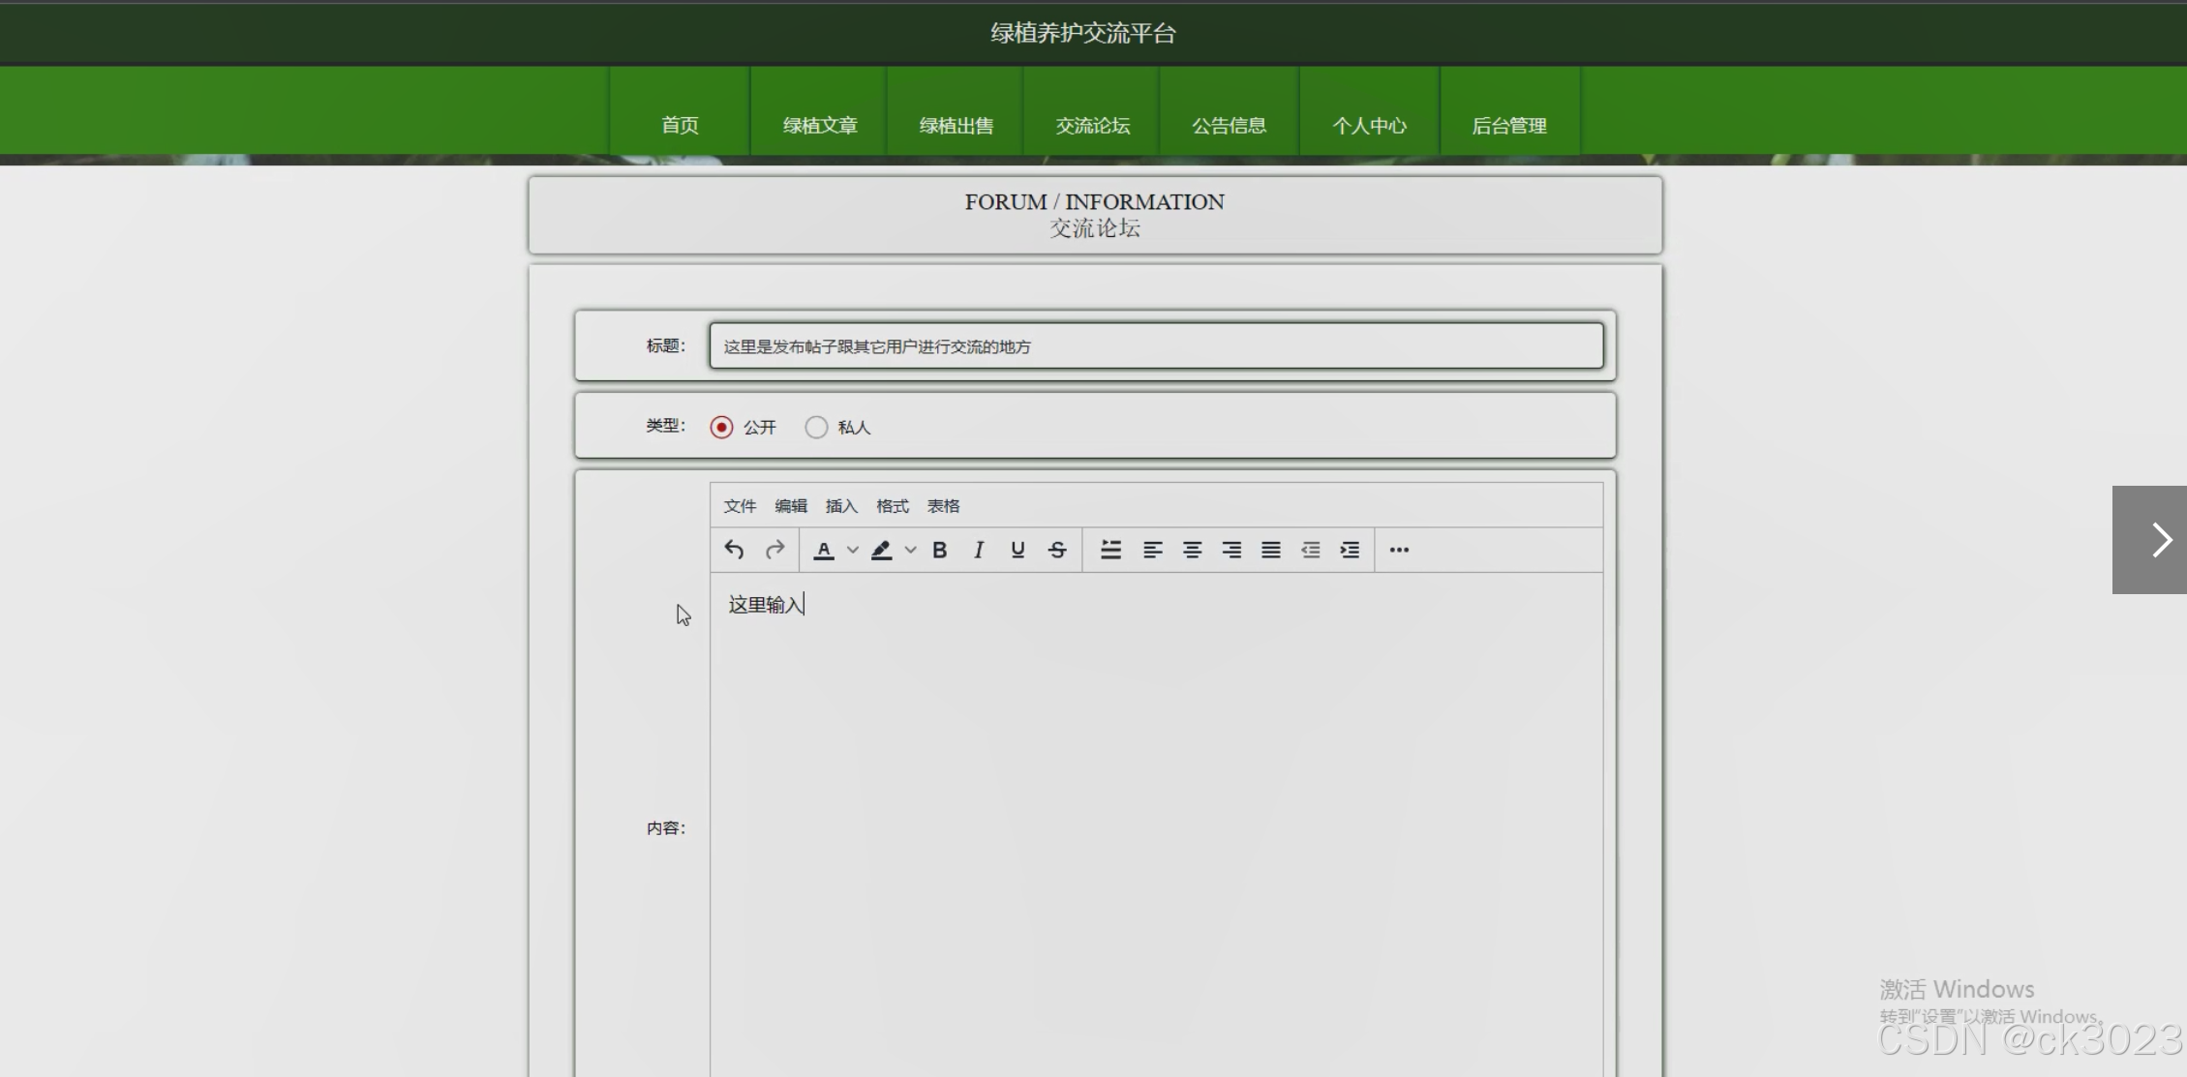Select the 公开 radio option
This screenshot has width=2187, height=1077.
tap(721, 427)
